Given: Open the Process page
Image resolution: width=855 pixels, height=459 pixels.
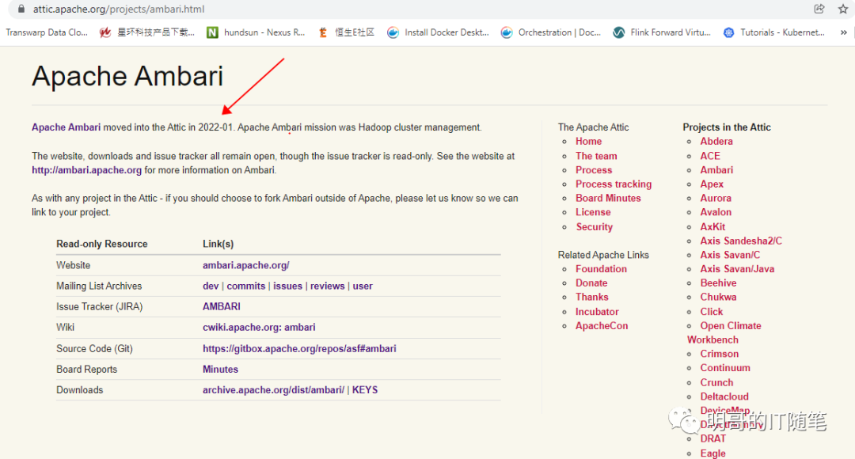Looking at the screenshot, I should click(x=594, y=170).
